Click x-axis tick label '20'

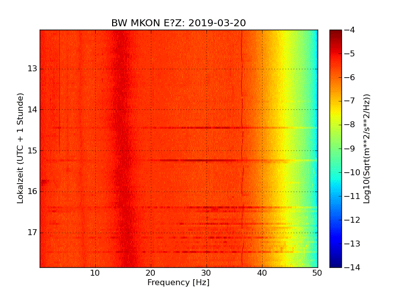(151, 273)
